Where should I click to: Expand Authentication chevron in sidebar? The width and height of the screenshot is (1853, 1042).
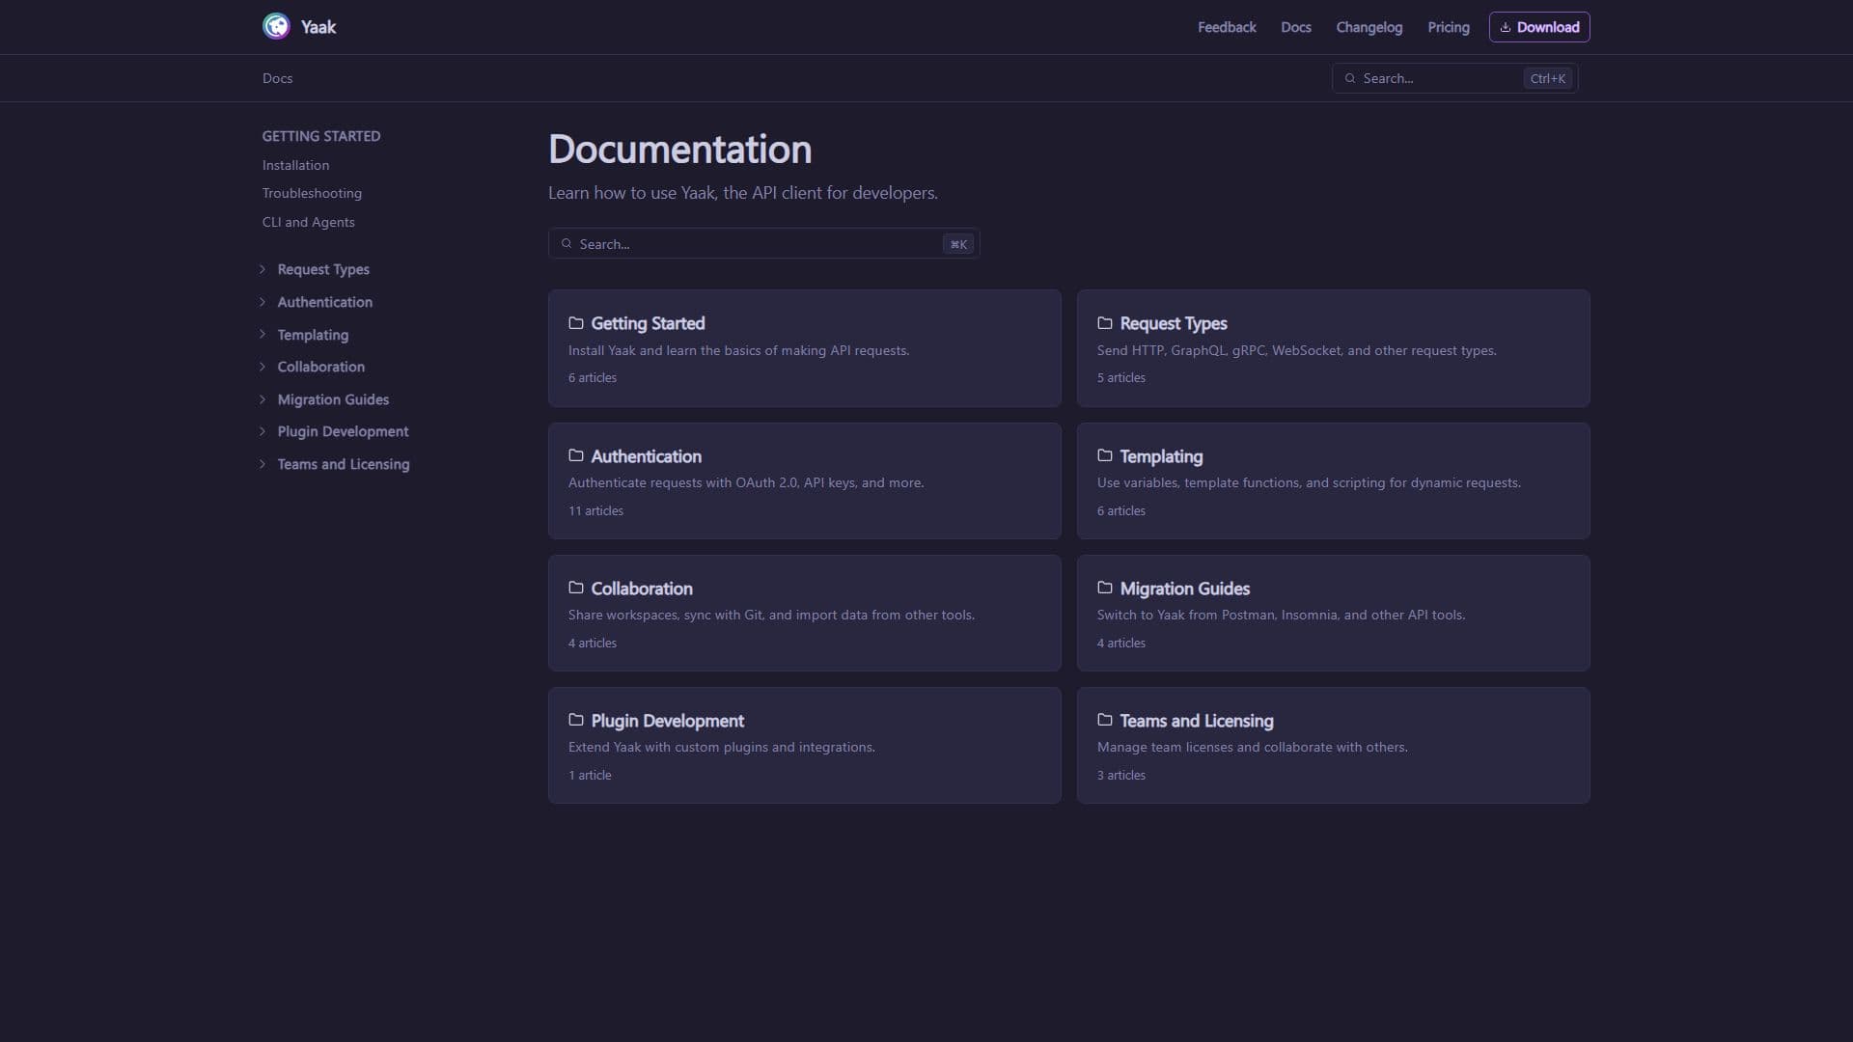tap(263, 302)
